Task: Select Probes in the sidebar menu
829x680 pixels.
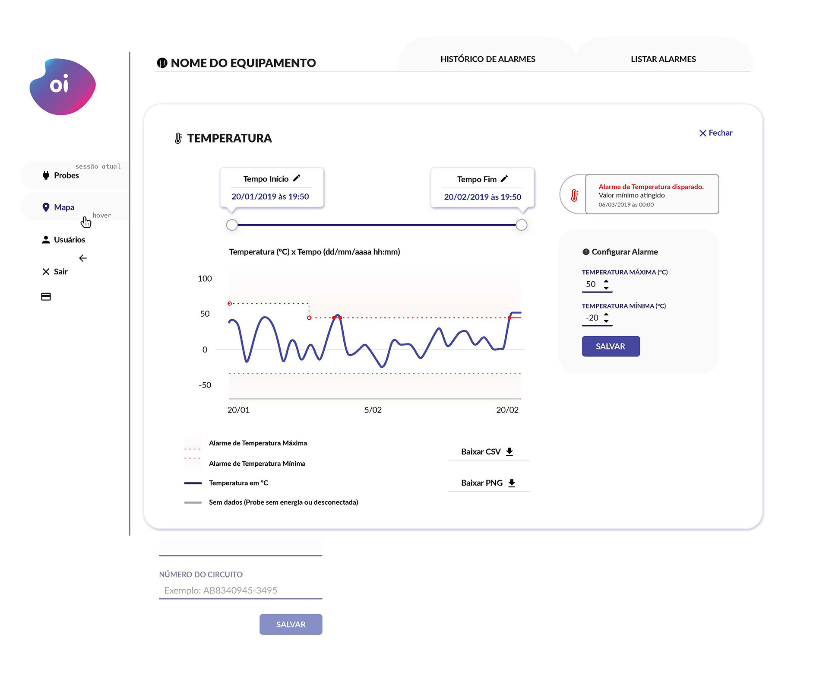Action: coord(66,175)
